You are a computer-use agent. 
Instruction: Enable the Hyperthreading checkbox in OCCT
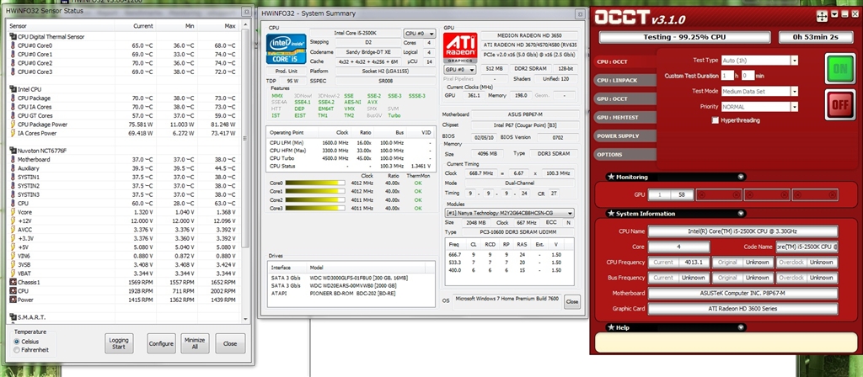tap(716, 119)
